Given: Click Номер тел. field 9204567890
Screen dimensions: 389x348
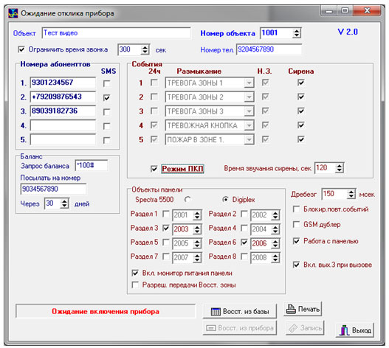Looking at the screenshot, I should 269,49.
